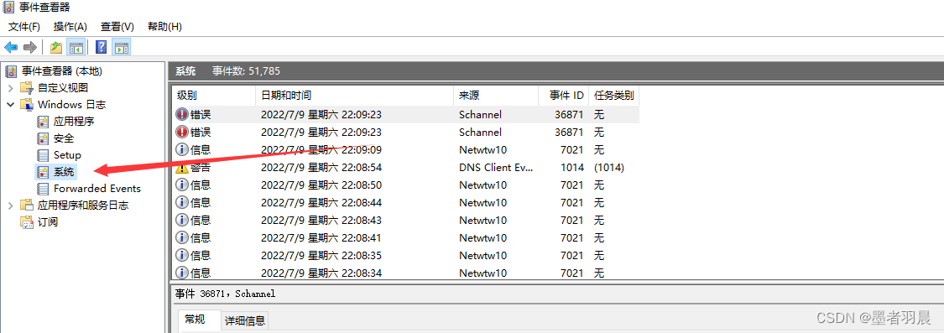944x333 pixels.
Task: Expand the 自定义视图 tree node
Action: (x=10, y=87)
